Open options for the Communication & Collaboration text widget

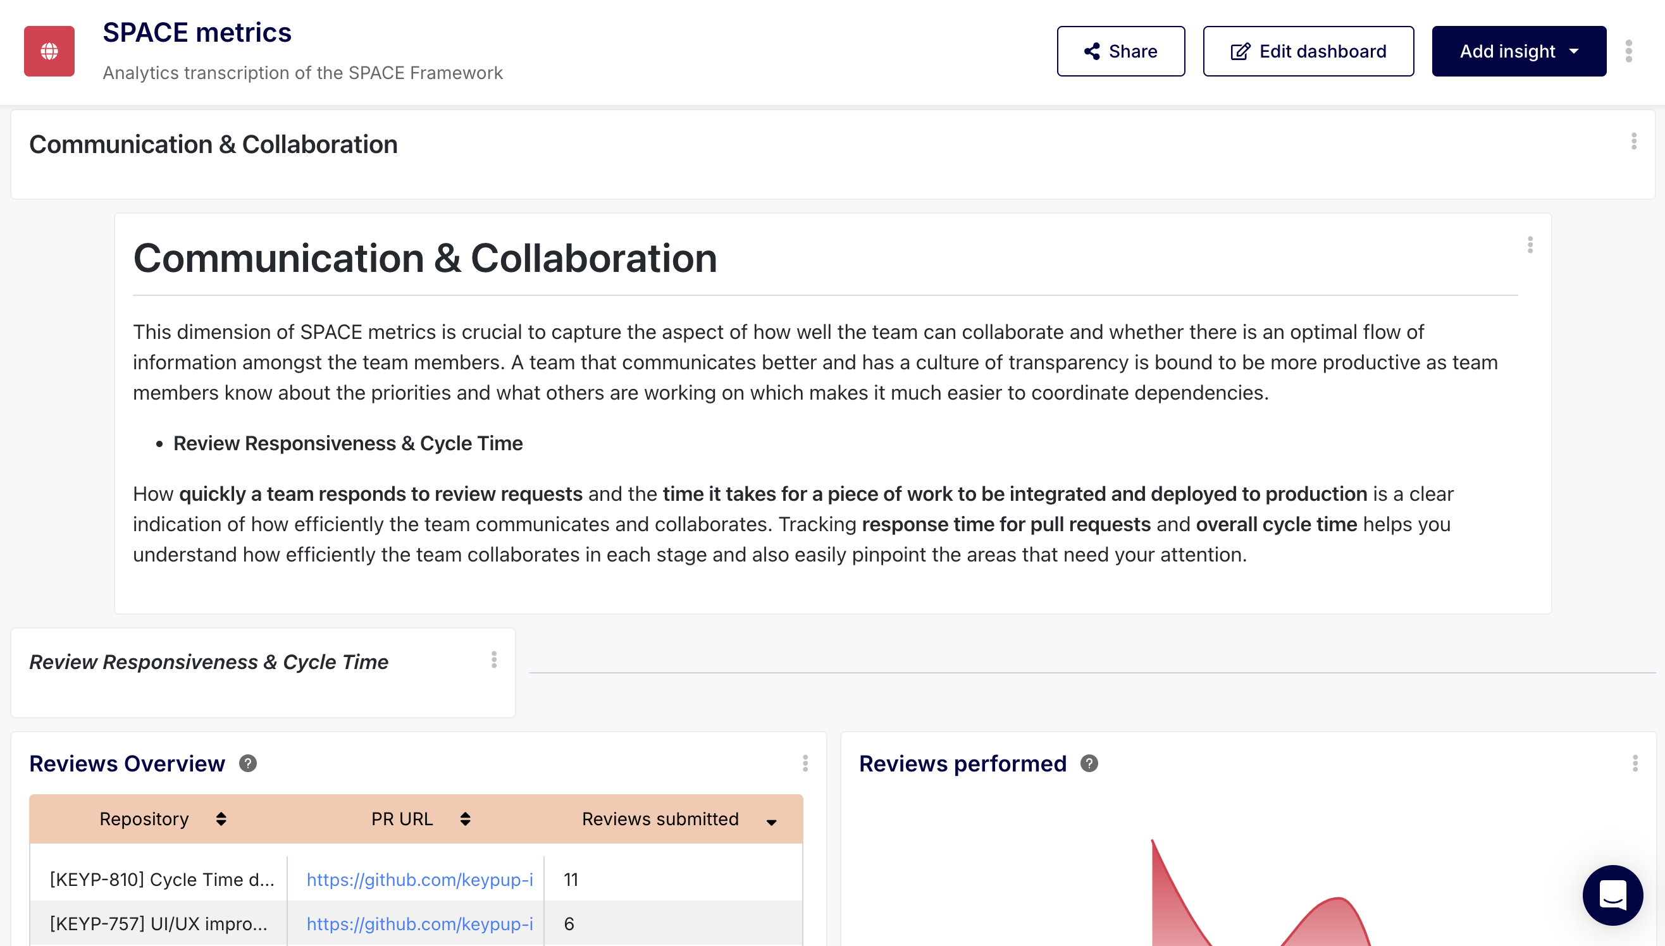[1530, 245]
